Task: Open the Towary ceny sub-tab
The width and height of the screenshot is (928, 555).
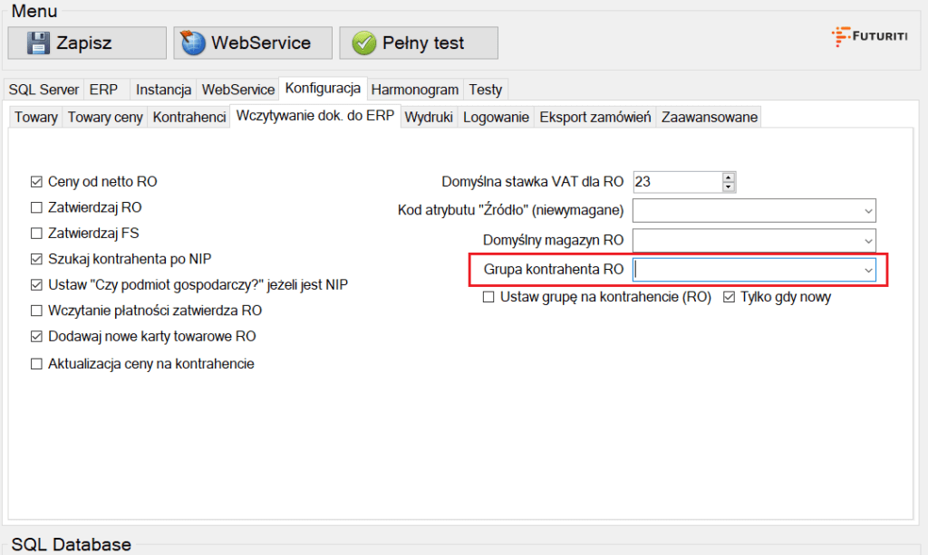Action: pyautogui.click(x=105, y=118)
